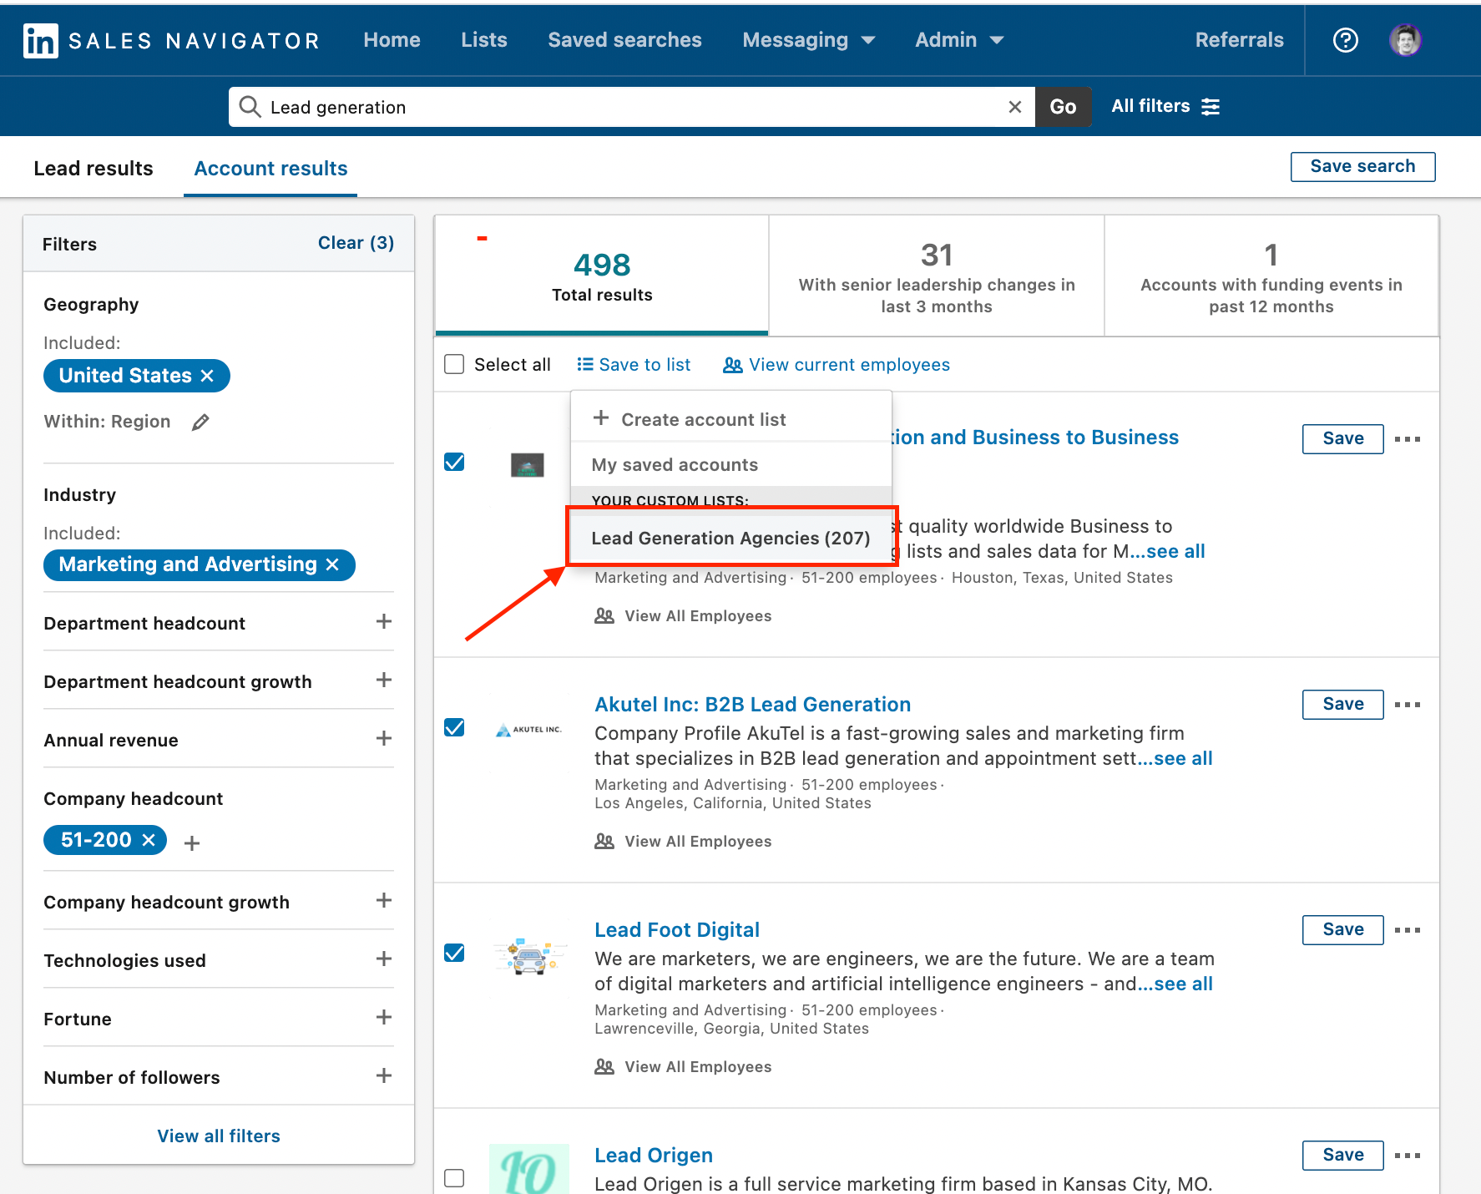Tick the Select all checkbox
This screenshot has height=1194, width=1481.
(454, 365)
